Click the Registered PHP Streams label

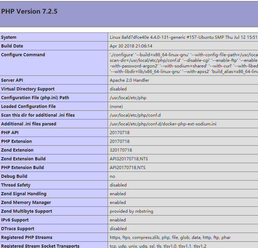point(27,237)
